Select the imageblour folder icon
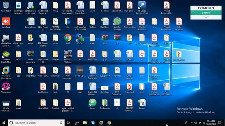 (31, 71)
